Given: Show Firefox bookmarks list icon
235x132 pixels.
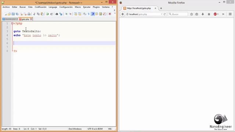Looking at the screenshot, I should (x=197, y=14).
